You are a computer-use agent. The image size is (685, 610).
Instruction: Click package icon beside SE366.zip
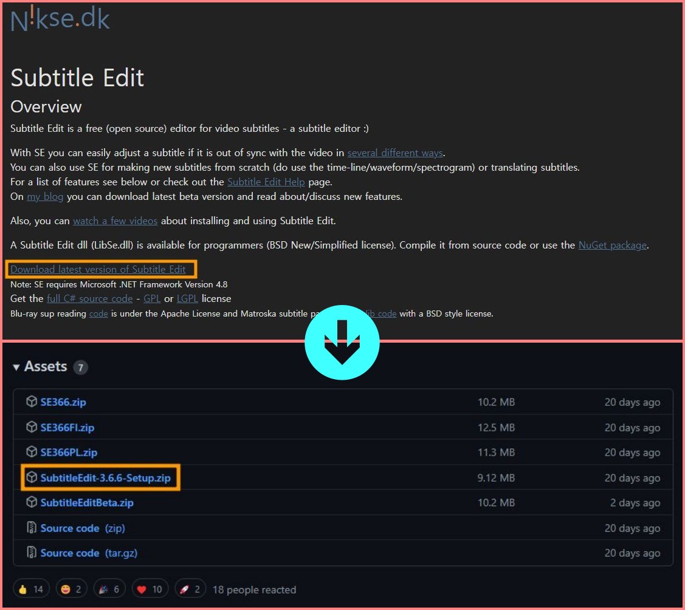[32, 401]
